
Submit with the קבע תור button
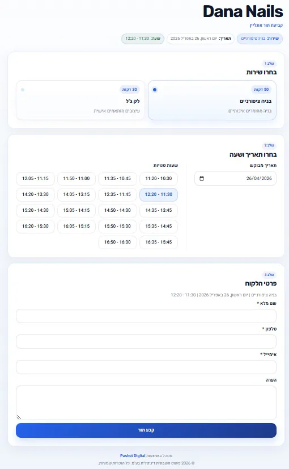point(146,430)
